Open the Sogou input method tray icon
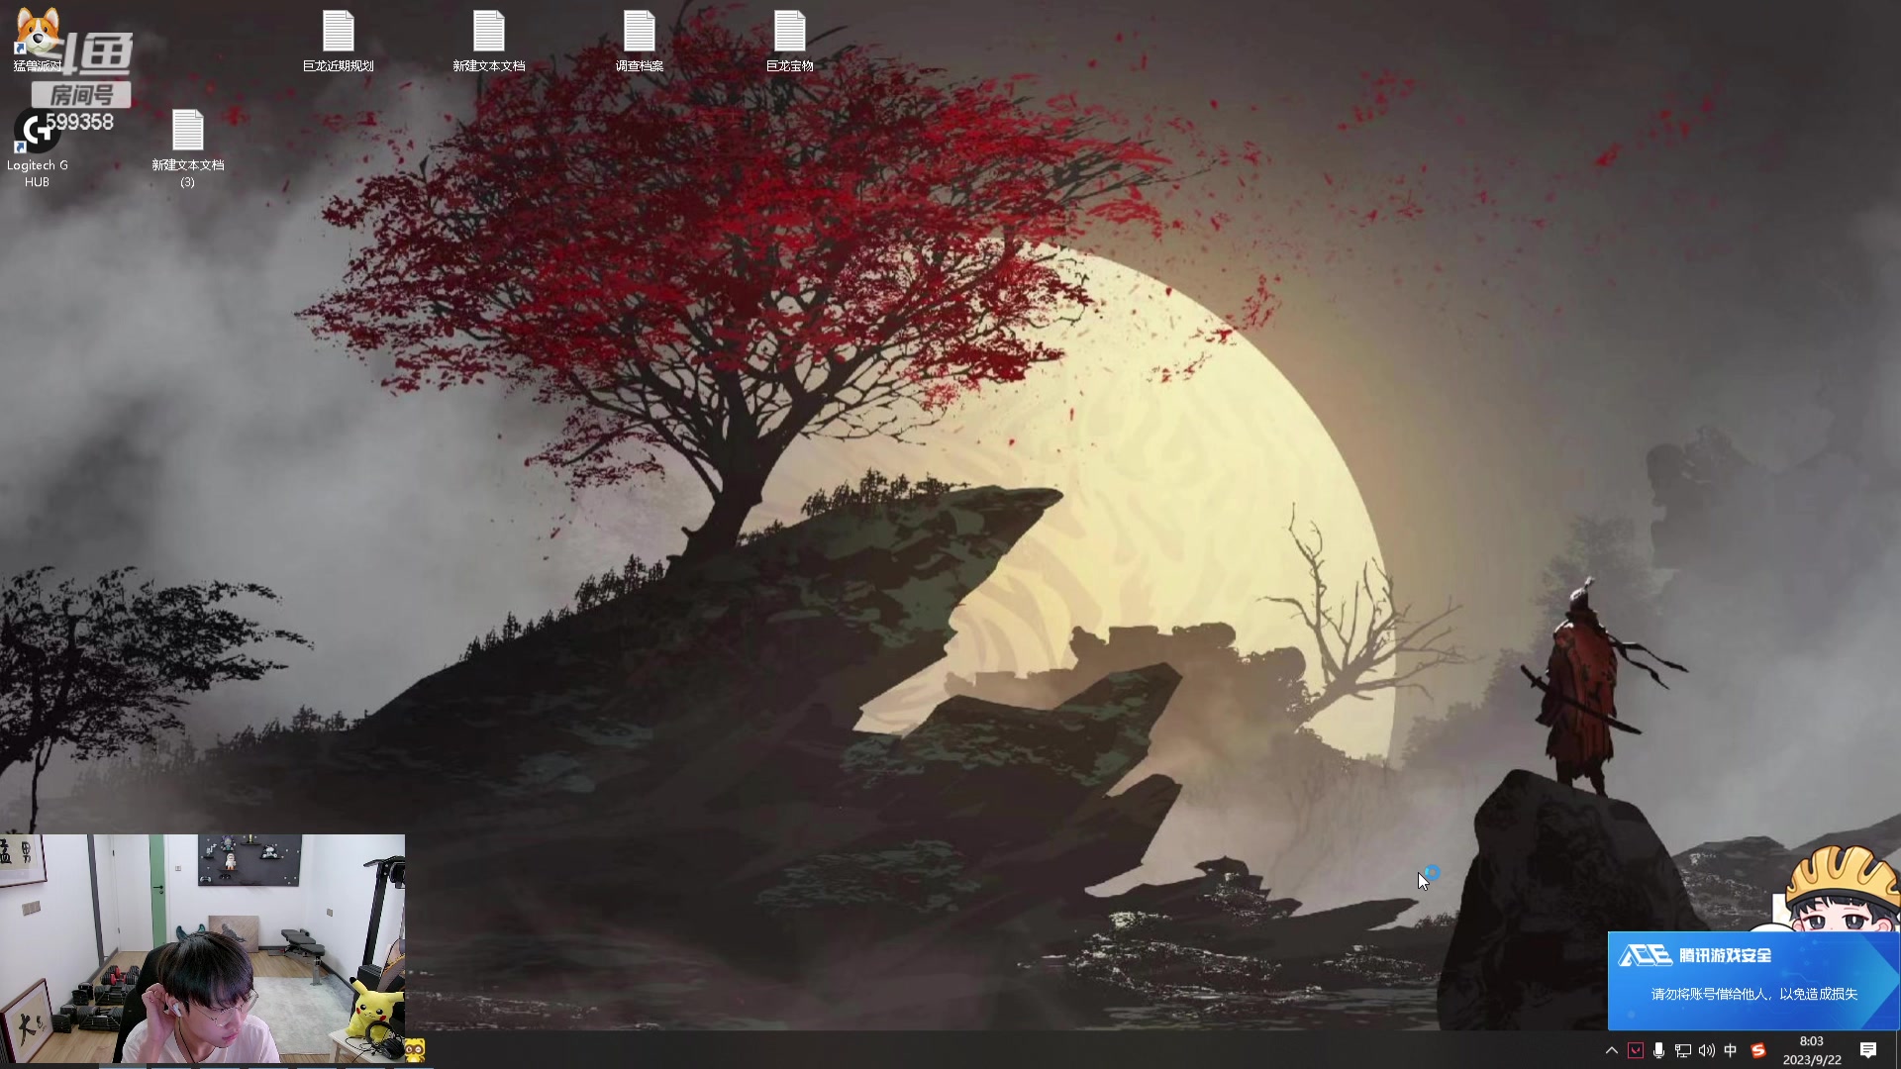Image resolution: width=1901 pixels, height=1069 pixels. [x=1758, y=1050]
